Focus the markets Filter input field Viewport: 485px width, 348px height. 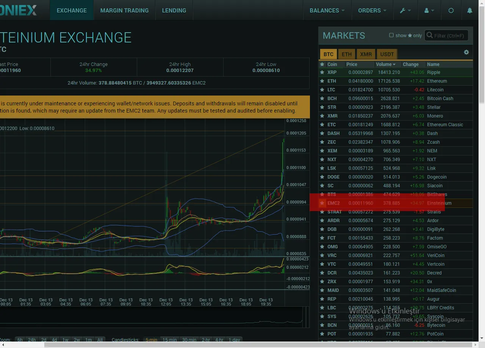point(446,36)
